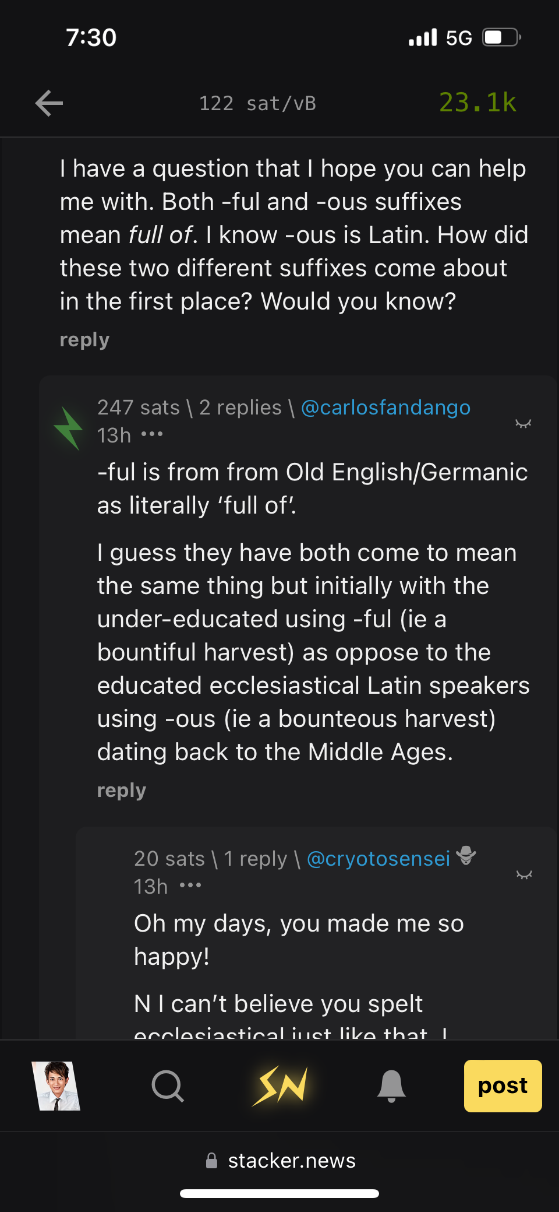This screenshot has width=559, height=1212.
Task: Collapse cryotosensei's comment with eye icon
Action: pos(524,874)
